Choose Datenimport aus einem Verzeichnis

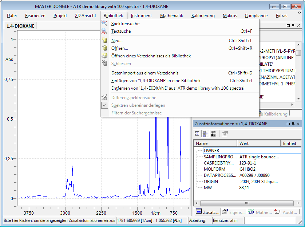tap(144, 73)
